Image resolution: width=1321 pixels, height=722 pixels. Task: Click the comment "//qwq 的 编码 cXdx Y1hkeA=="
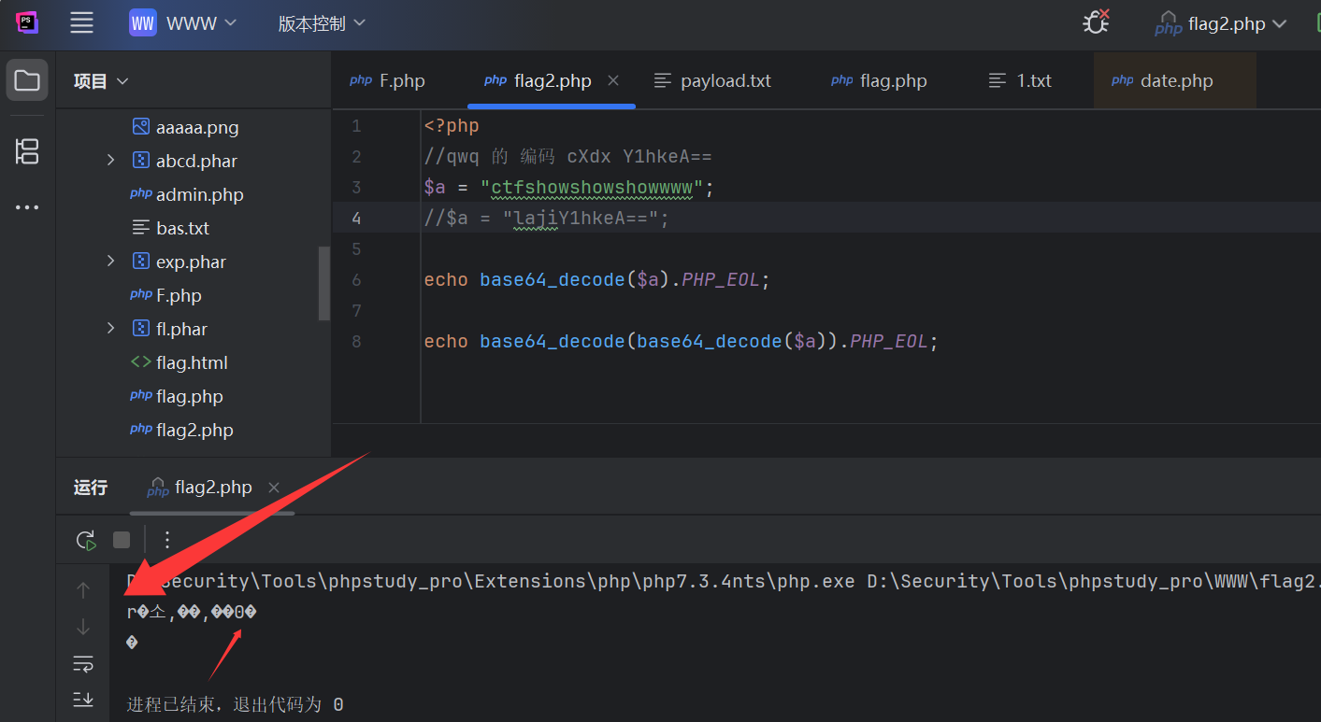[568, 157]
